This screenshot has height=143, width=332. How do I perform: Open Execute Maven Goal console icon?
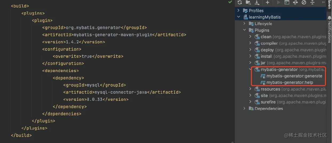287,2
